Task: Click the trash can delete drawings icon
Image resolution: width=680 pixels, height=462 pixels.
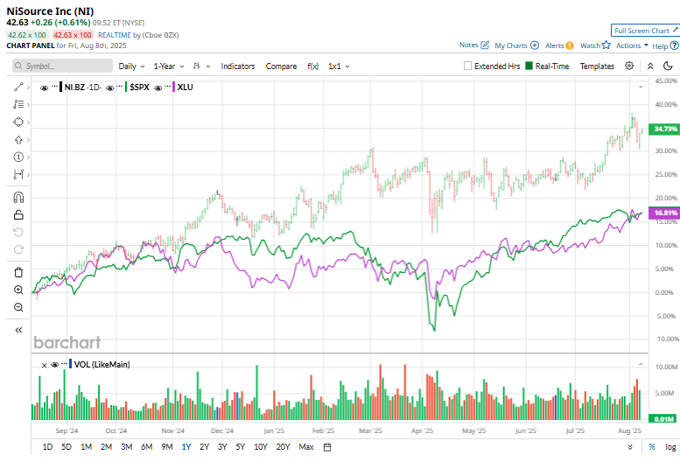Action: click(18, 273)
